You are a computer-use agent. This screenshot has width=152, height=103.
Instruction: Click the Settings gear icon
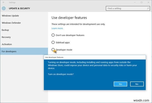click(x=4, y=8)
